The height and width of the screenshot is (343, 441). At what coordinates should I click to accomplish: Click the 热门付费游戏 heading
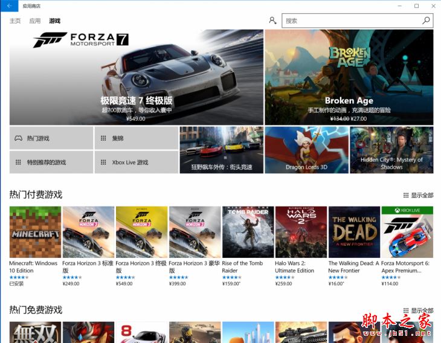(36, 194)
